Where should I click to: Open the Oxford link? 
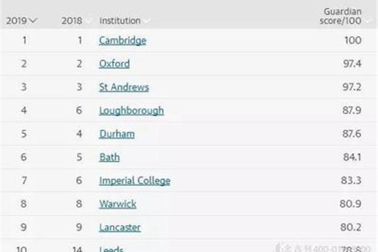(114, 64)
